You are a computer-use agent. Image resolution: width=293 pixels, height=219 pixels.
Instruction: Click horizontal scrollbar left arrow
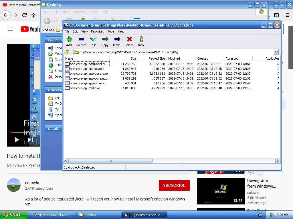pos(66,161)
